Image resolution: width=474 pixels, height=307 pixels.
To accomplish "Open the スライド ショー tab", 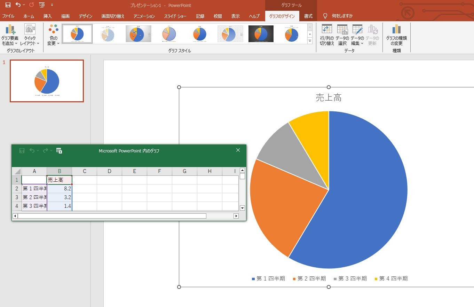I will tap(175, 16).
